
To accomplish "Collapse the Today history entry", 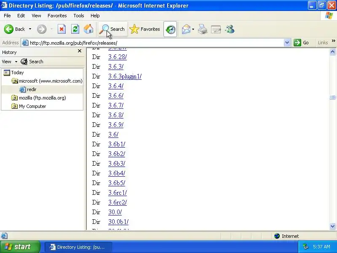I will tap(14, 73).
